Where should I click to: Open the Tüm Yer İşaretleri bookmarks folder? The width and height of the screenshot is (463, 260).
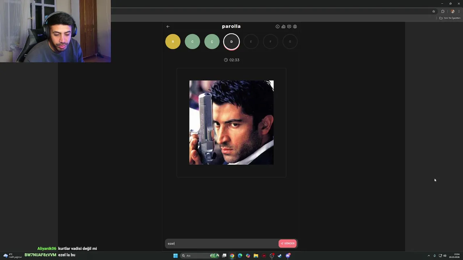(x=450, y=18)
